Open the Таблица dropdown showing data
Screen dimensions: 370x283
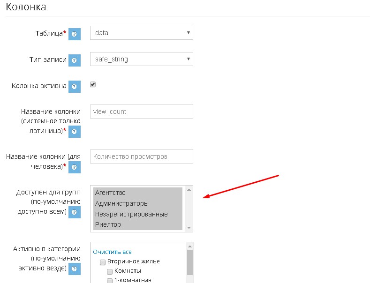click(x=141, y=33)
